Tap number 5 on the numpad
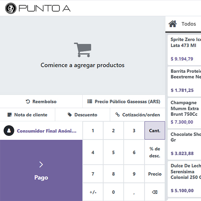201x201 pixels. click(113, 152)
